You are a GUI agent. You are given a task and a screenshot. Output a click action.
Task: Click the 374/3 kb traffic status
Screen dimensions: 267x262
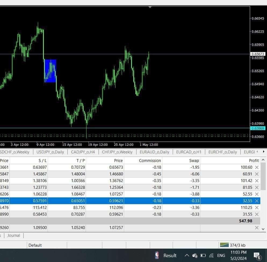(237, 245)
